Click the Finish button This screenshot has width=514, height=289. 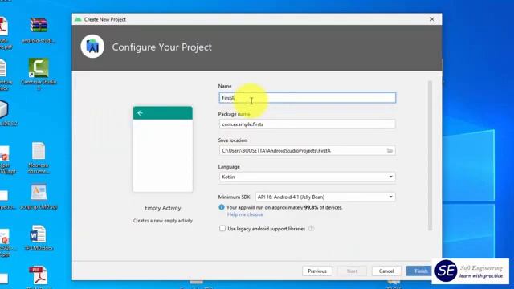tap(420, 271)
